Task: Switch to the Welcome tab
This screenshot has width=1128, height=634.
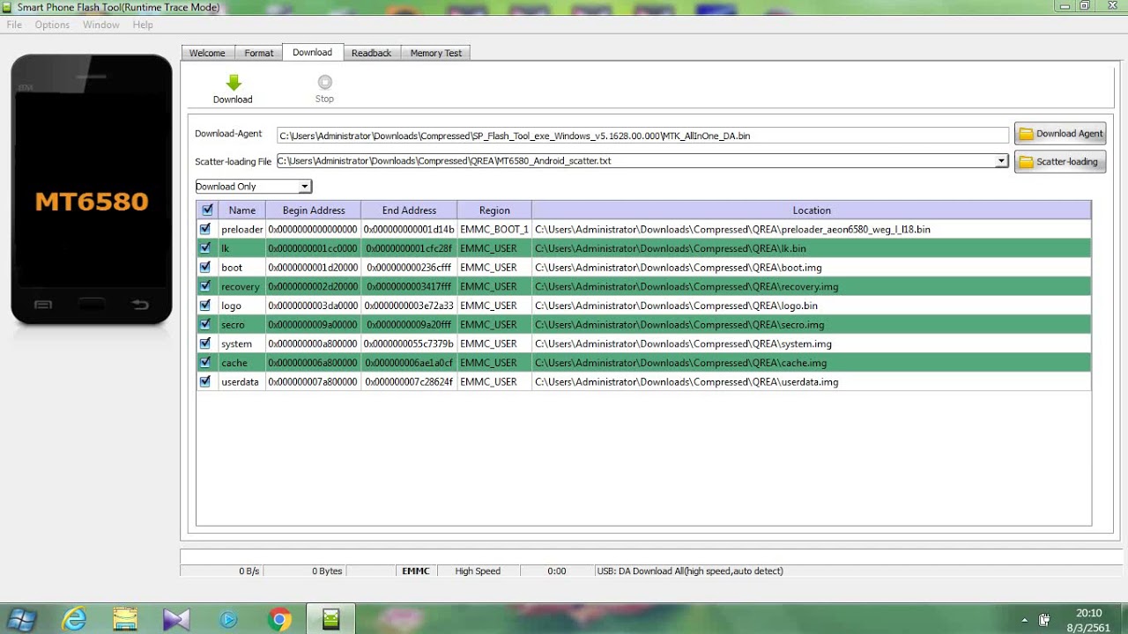Action: 207,53
